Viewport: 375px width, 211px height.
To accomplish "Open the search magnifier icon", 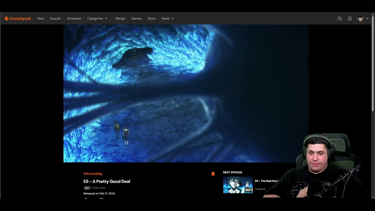I will [x=340, y=18].
